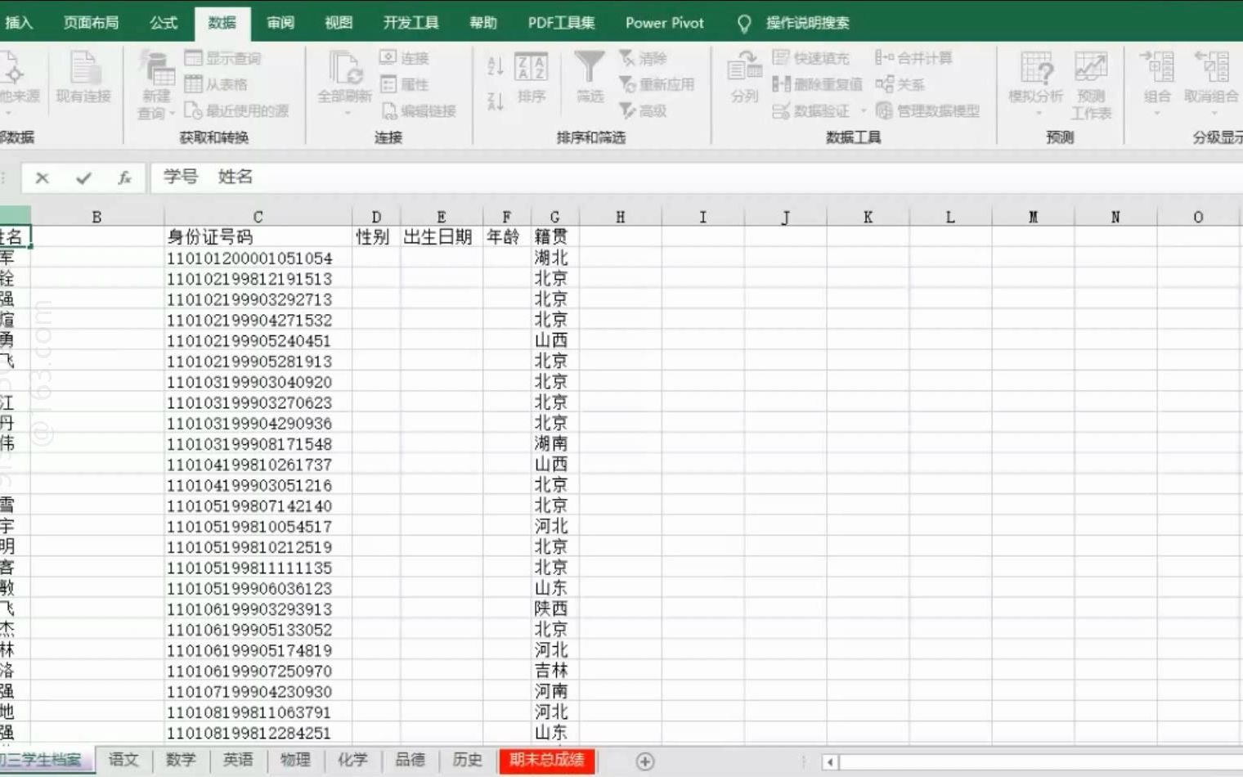Click the horizontal scrollbar left arrow
Viewport: 1243px width, 777px height.
click(x=831, y=761)
